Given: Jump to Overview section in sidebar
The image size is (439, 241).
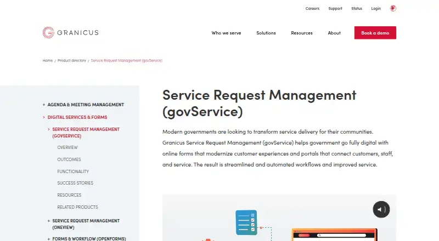Looking at the screenshot, I should [x=67, y=147].
